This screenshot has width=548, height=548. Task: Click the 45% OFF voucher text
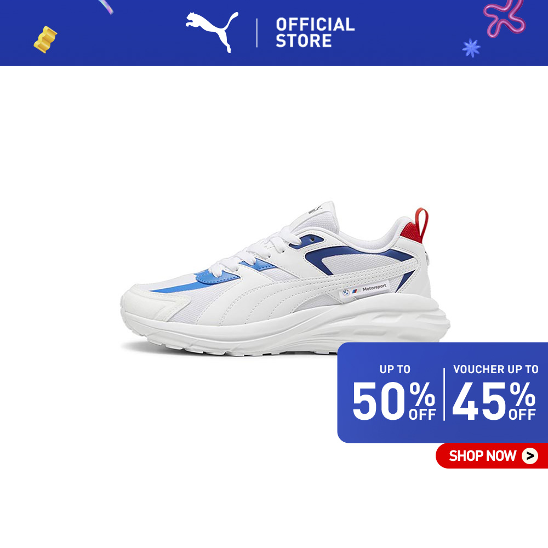pos(494,401)
